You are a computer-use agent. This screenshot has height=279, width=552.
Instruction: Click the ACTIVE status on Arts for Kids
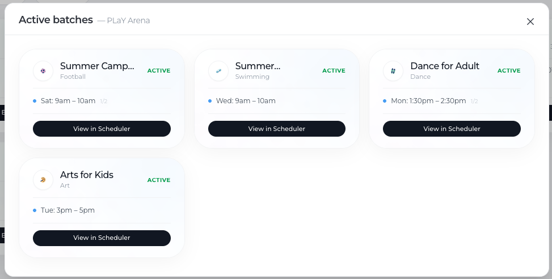pyautogui.click(x=159, y=180)
